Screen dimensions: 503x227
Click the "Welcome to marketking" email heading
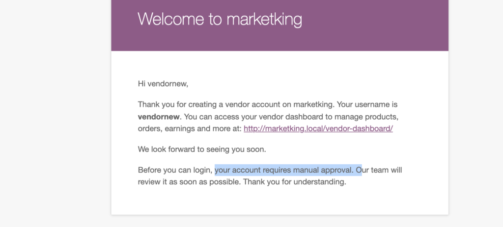(x=220, y=19)
